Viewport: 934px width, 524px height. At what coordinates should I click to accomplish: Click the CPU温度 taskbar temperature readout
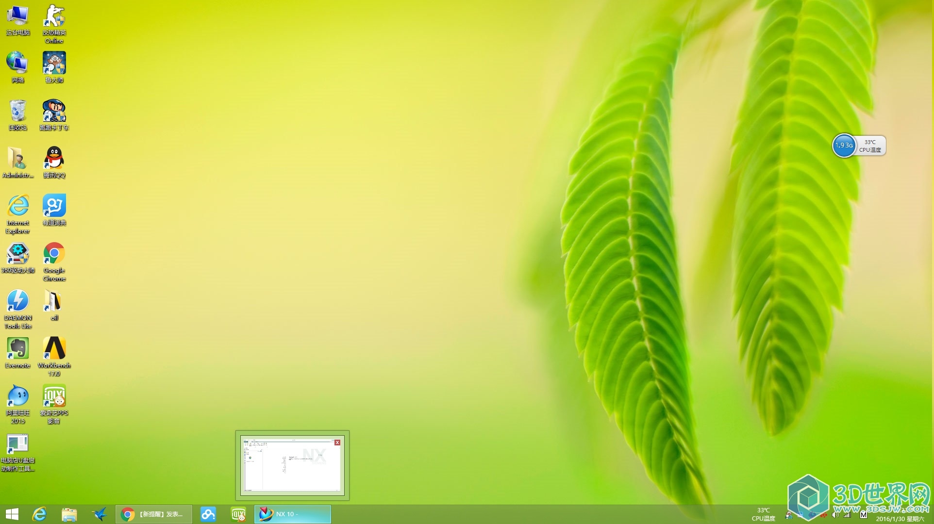point(764,514)
